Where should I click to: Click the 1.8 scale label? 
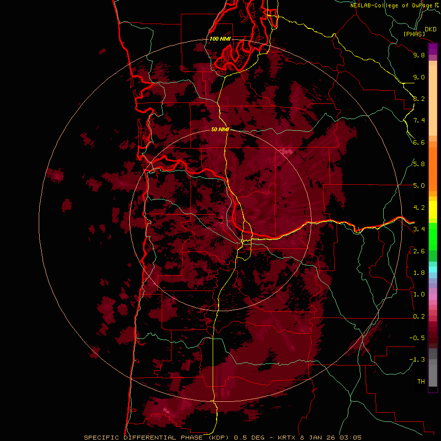(x=419, y=273)
